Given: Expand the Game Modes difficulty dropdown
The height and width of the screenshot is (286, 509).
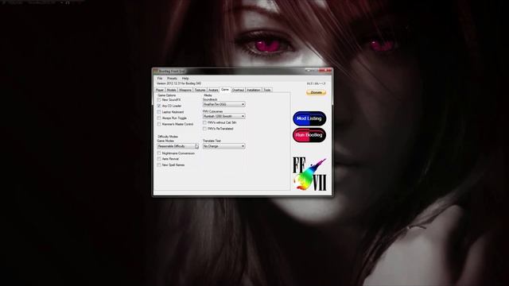Looking at the screenshot, I should 178,146.
